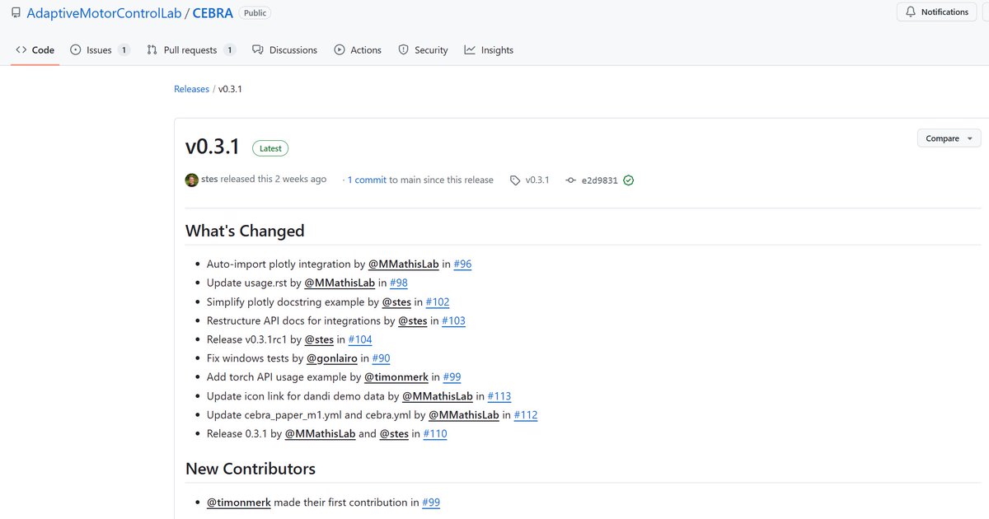Open pull request #113
Image resolution: width=989 pixels, height=519 pixels.
click(x=499, y=396)
